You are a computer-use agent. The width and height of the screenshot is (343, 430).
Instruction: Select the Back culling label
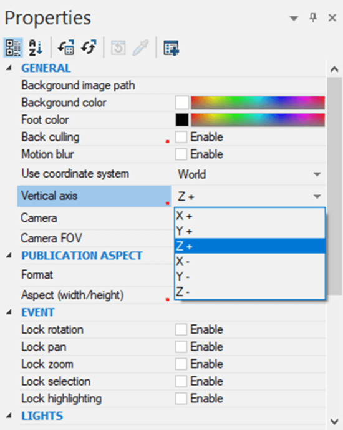(51, 137)
